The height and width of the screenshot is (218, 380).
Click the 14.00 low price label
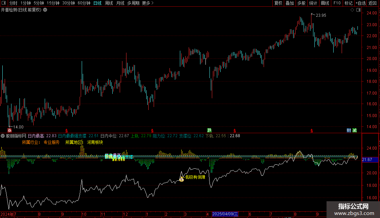tap(18, 127)
